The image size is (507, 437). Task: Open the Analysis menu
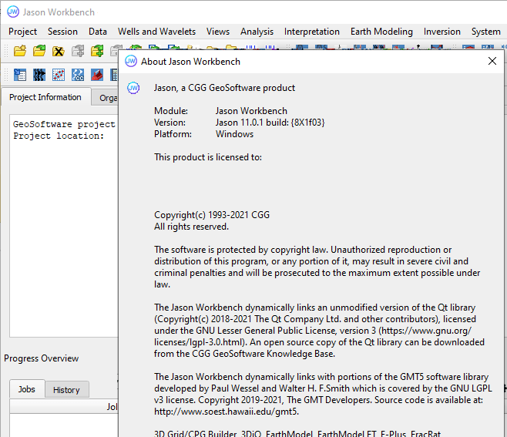257,32
